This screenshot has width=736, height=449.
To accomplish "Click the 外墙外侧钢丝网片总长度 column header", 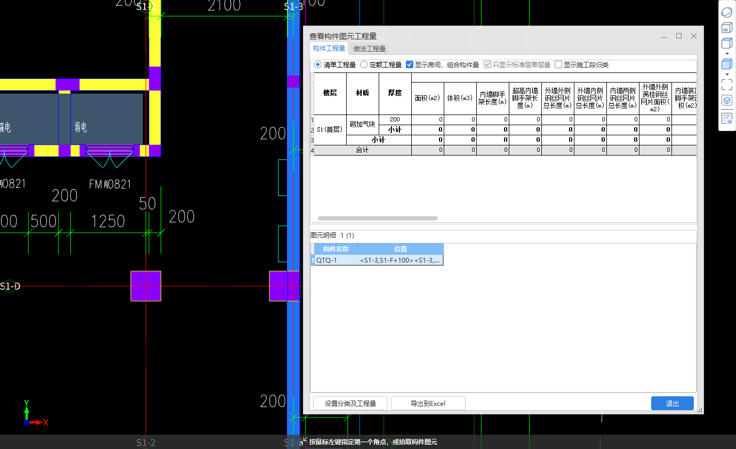I will click(x=558, y=98).
